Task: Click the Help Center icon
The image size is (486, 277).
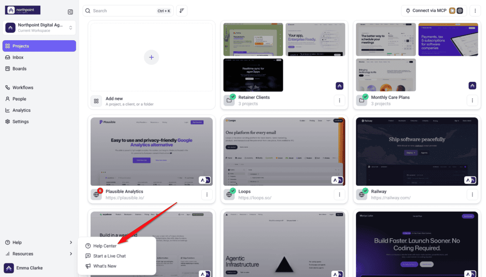Action: click(x=88, y=246)
